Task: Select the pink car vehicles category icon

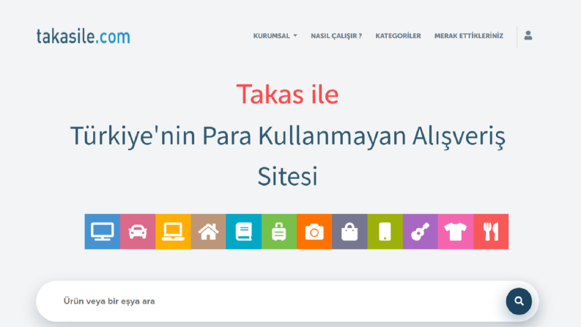Action: click(138, 232)
